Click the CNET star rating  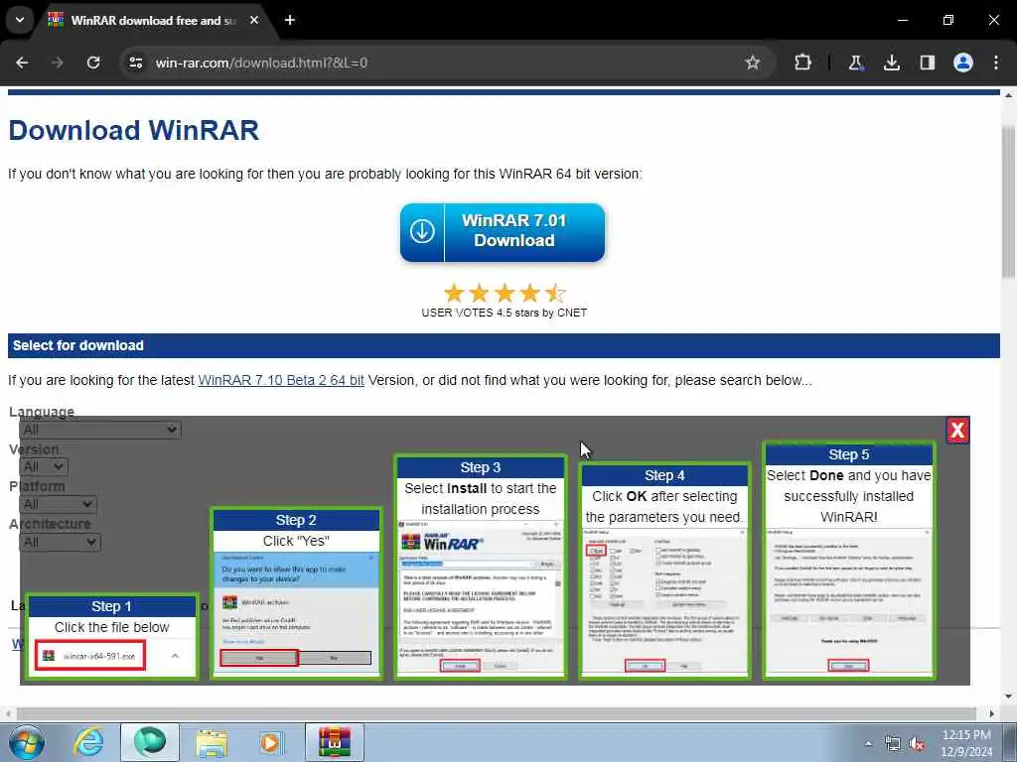pos(504,294)
